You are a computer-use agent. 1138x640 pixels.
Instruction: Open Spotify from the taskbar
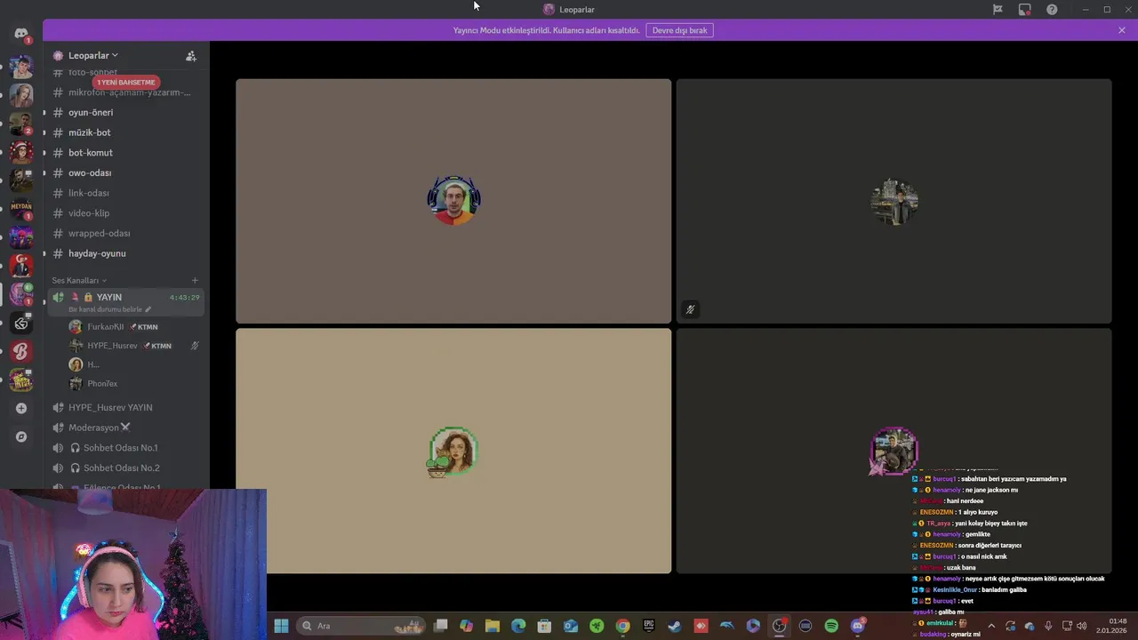coord(831,626)
